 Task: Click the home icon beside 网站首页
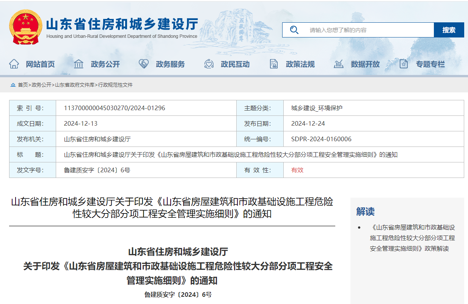(14, 64)
